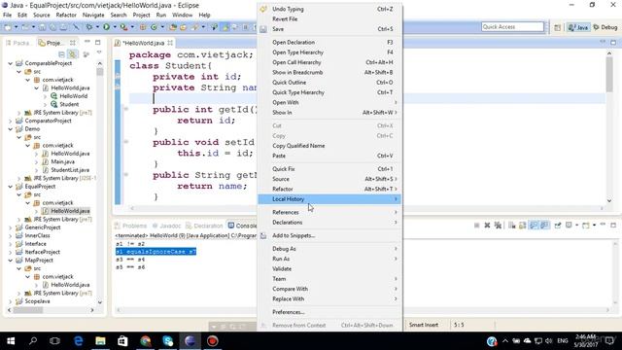Switch to the Debug perspective

[x=605, y=27]
